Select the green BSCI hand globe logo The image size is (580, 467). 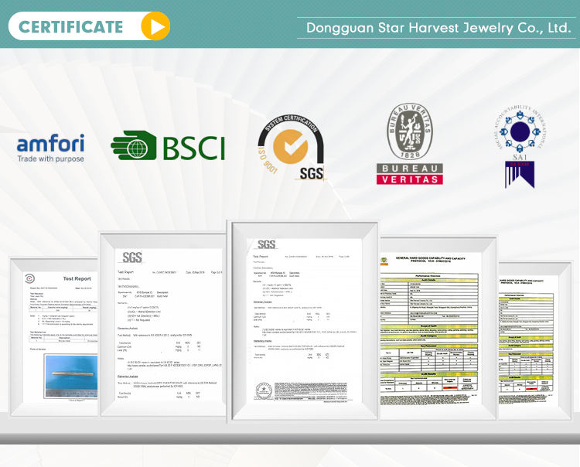pyautogui.click(x=168, y=145)
